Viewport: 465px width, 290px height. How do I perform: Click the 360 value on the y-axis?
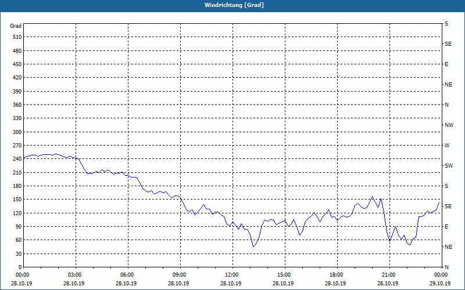click(x=16, y=105)
